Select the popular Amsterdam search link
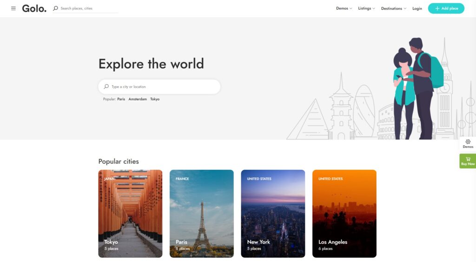This screenshot has height=262, width=476. [x=138, y=99]
